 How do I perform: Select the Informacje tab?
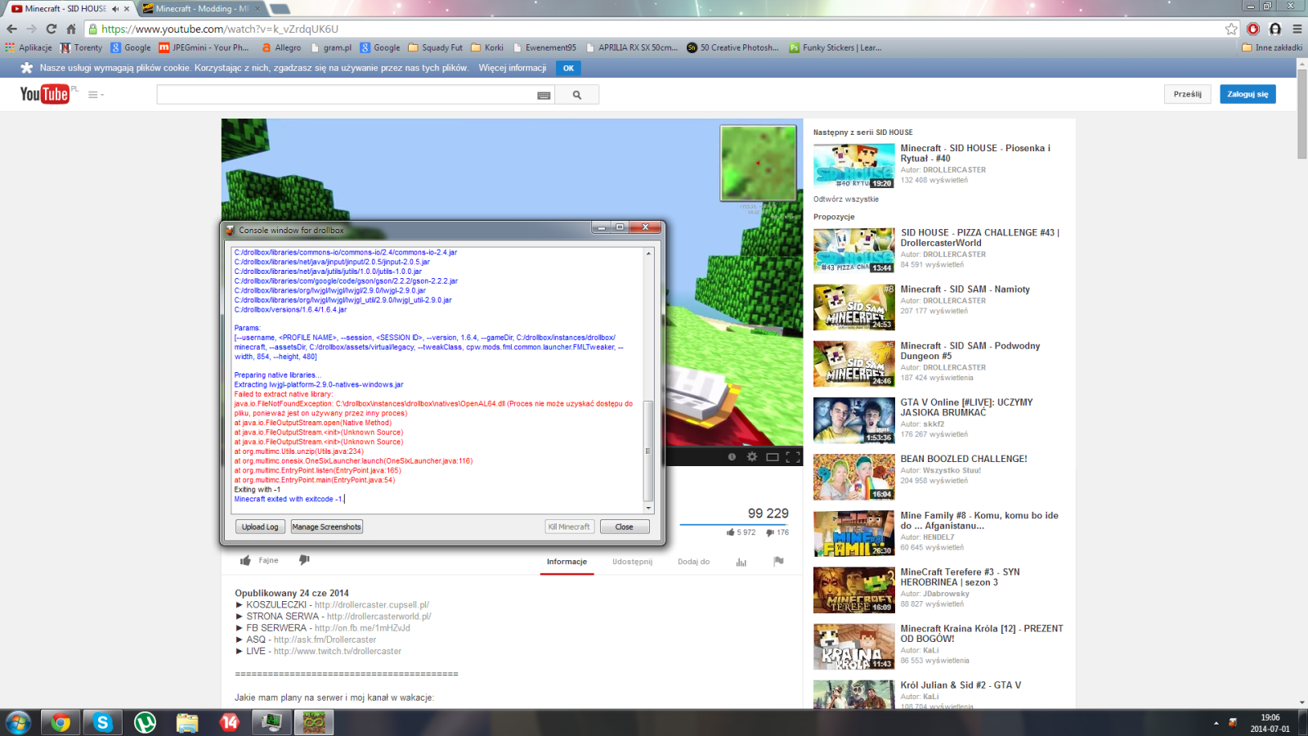(567, 562)
